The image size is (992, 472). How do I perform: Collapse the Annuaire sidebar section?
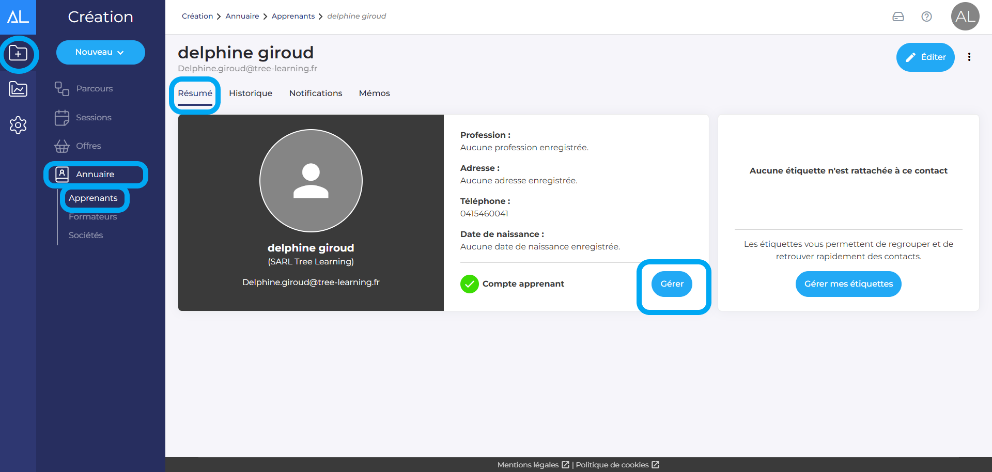[x=95, y=175]
